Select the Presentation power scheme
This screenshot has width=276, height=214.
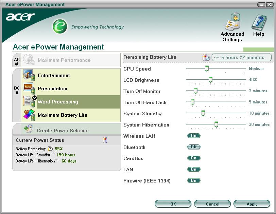pyautogui.click(x=71, y=89)
